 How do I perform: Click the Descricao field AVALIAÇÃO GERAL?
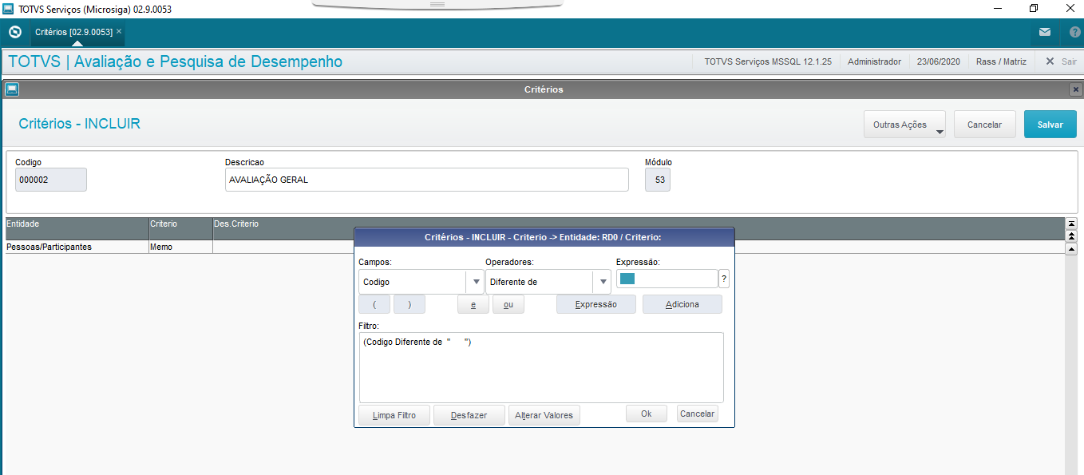click(427, 180)
